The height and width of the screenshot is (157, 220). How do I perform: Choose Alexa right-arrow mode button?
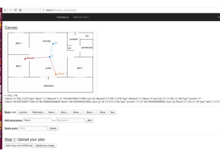pos(91,112)
